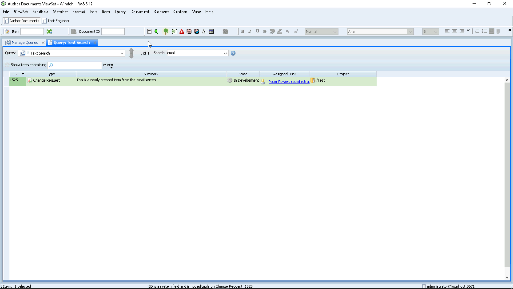Click the scrollbar down arrow
The width and height of the screenshot is (513, 289).
click(507, 277)
